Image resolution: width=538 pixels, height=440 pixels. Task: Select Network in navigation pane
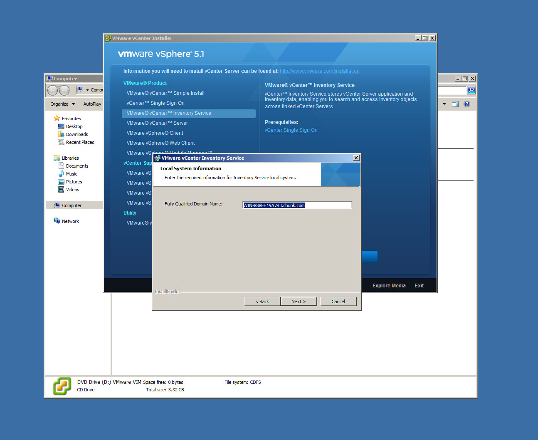(x=70, y=221)
